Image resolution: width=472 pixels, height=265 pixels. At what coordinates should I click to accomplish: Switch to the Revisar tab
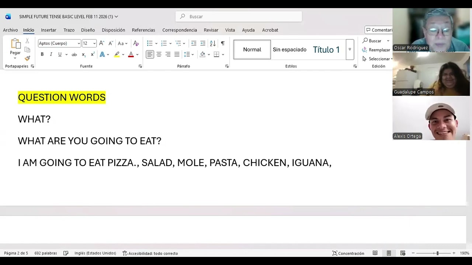211,30
